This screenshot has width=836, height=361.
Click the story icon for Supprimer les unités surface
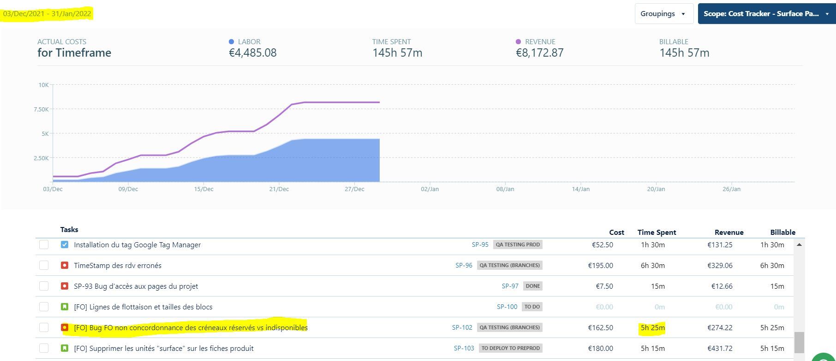65,349
